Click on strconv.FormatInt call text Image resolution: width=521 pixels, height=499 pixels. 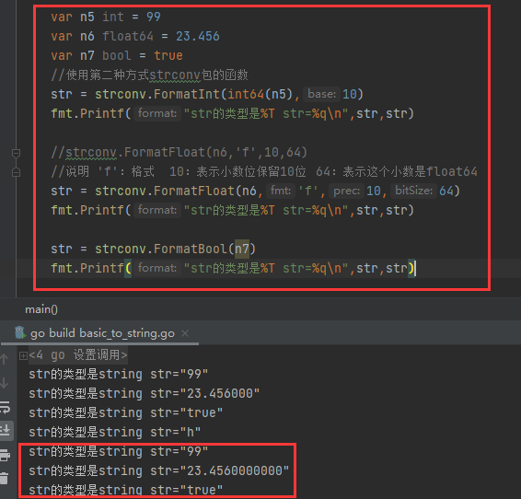[157, 94]
